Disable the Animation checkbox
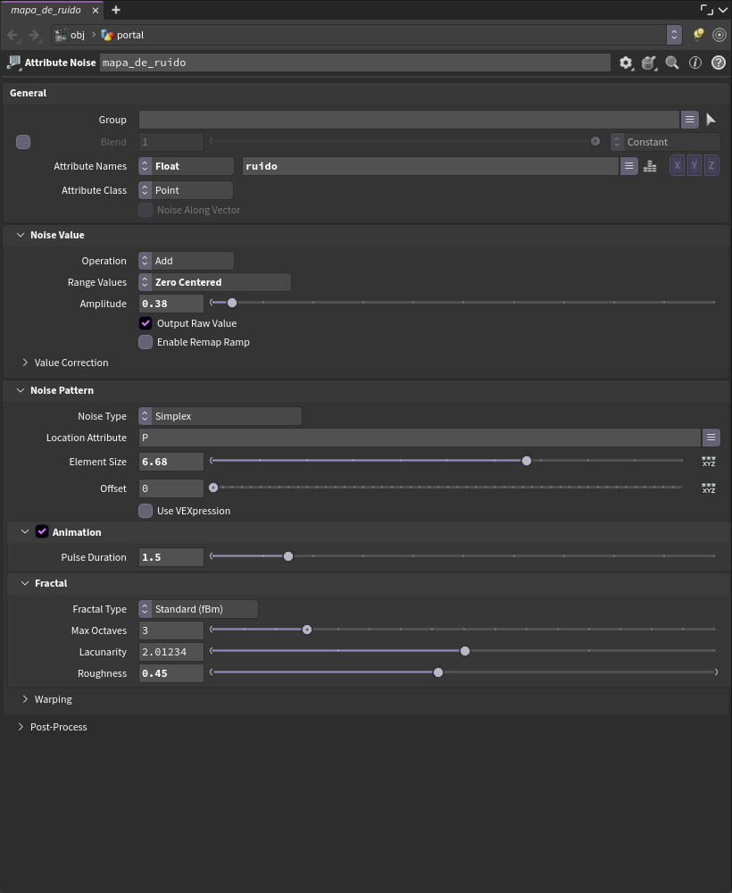 click(x=42, y=532)
